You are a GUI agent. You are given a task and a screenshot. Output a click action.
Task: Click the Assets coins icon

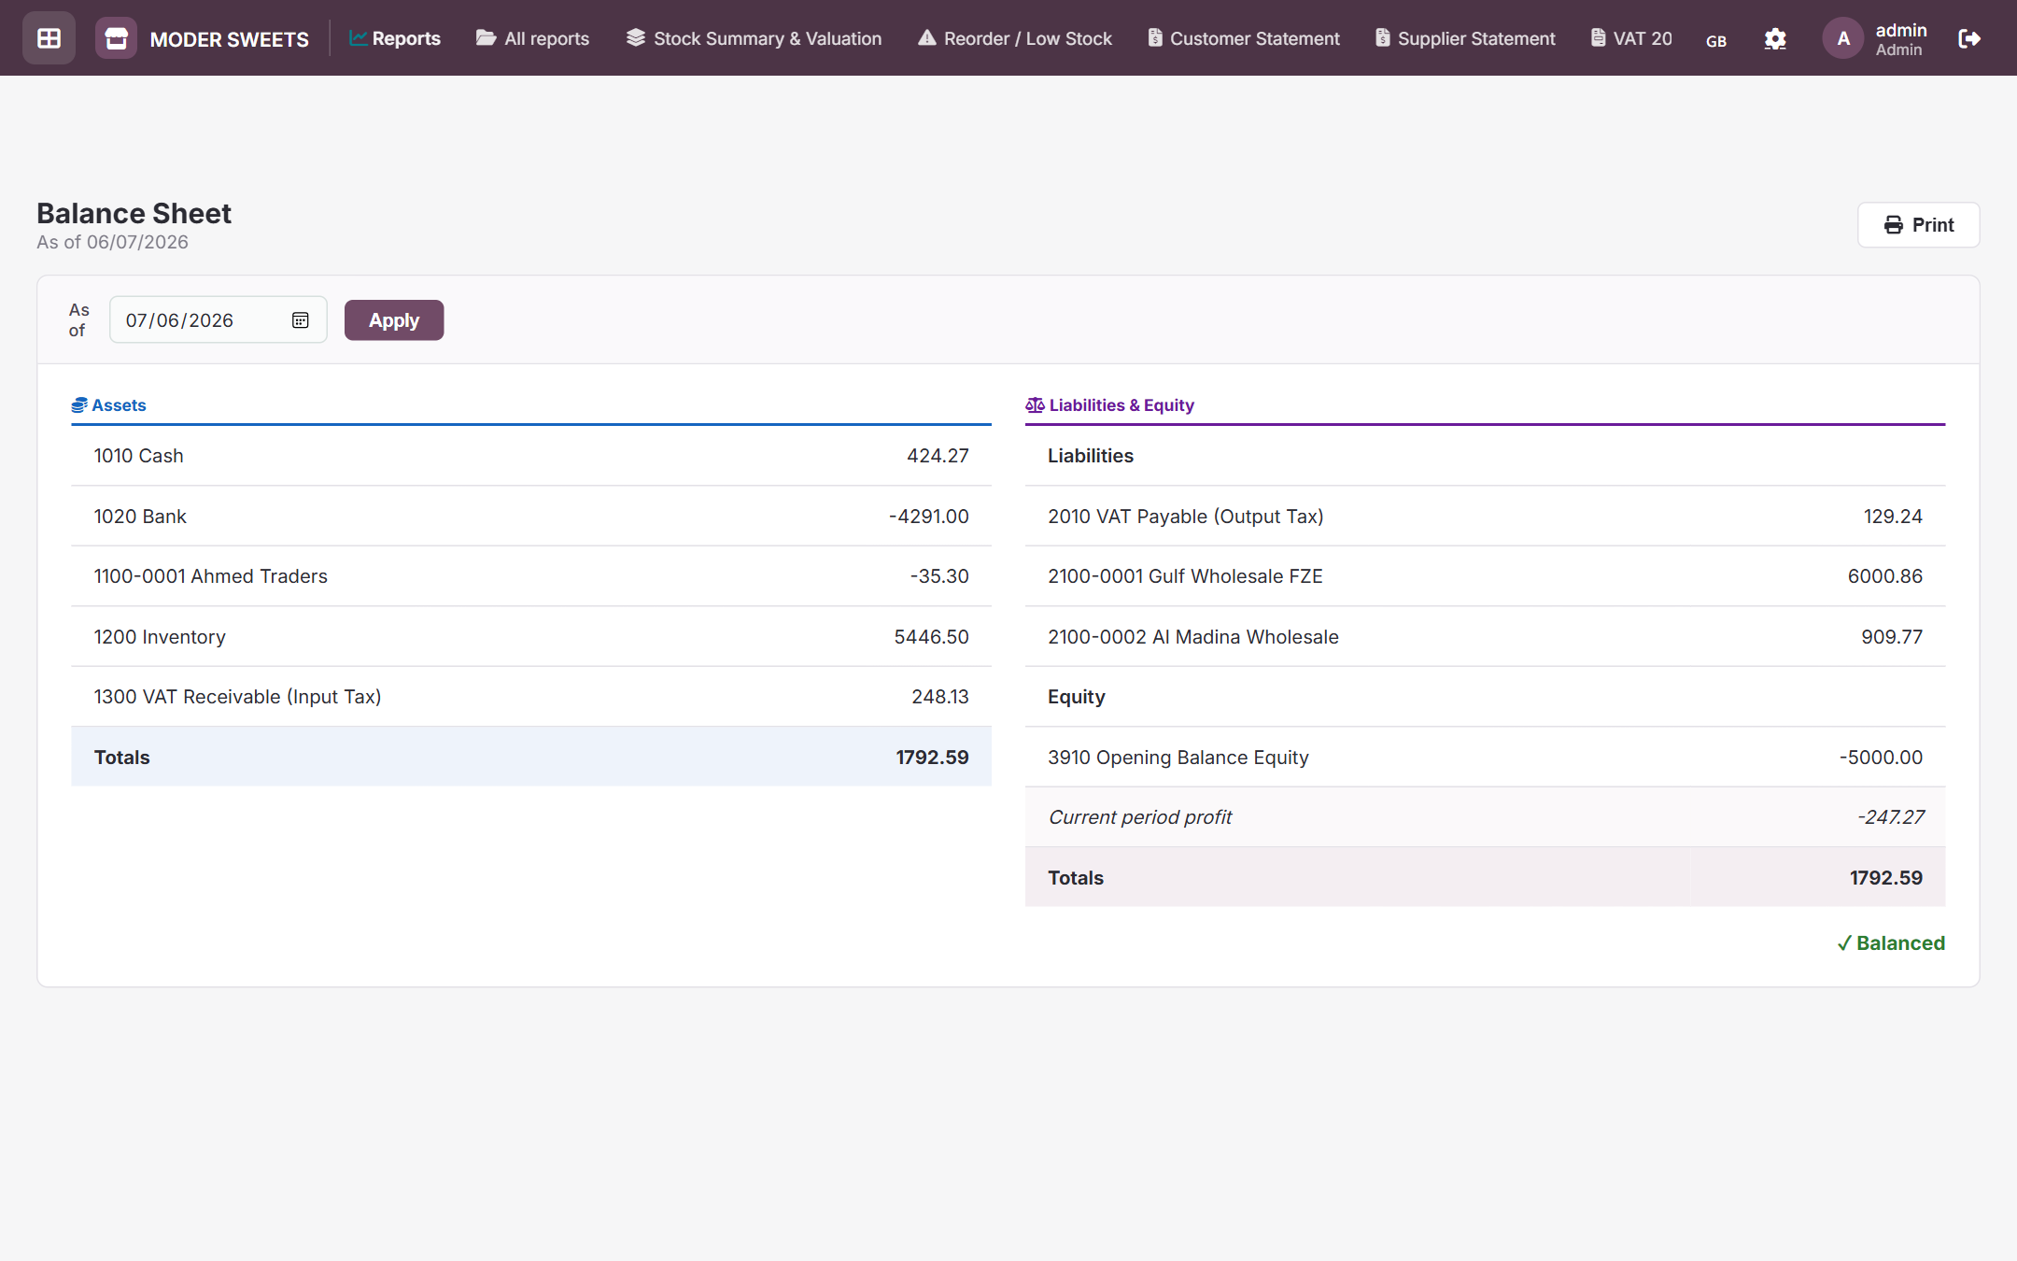click(x=79, y=405)
